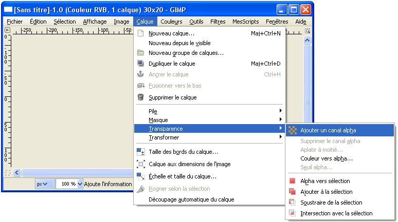The image size is (398, 222).
Task: Open the Affichage menu
Action: [x=95, y=22]
